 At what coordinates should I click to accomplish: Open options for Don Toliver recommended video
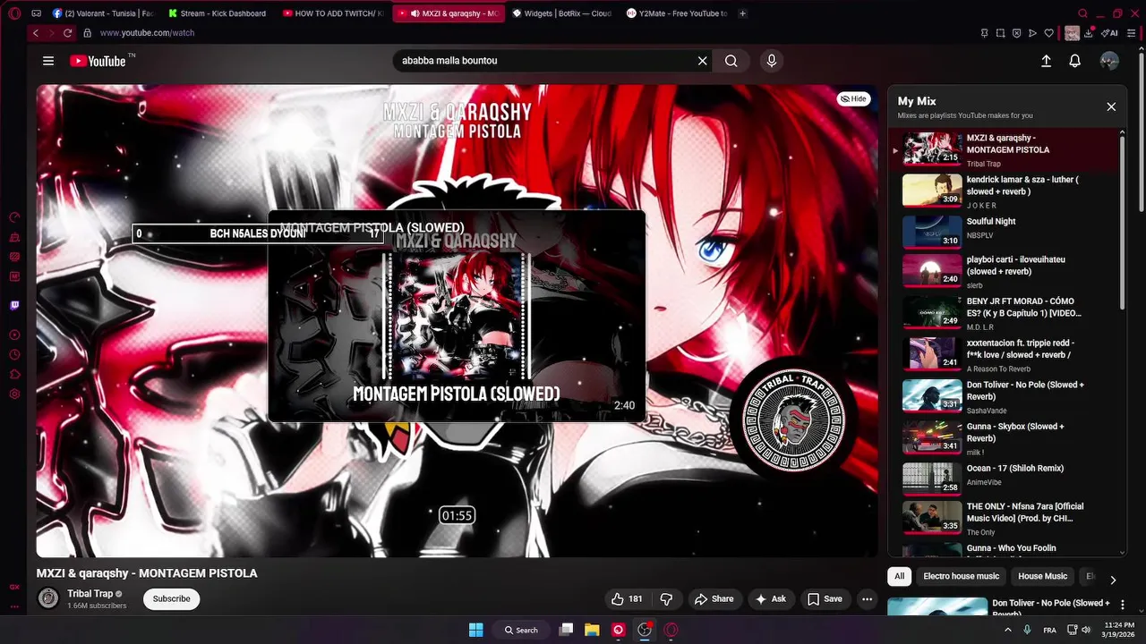pyautogui.click(x=1123, y=606)
